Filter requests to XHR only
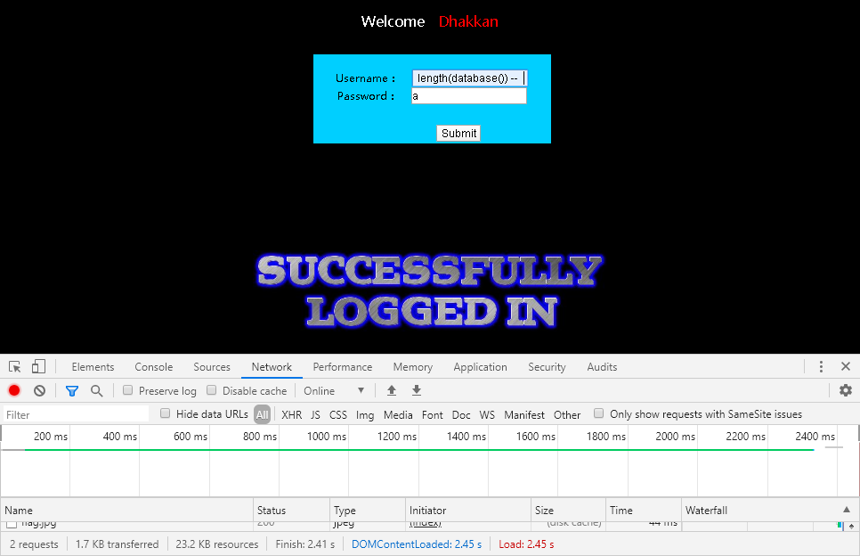Screen dimensions: 860x556 (x=291, y=414)
